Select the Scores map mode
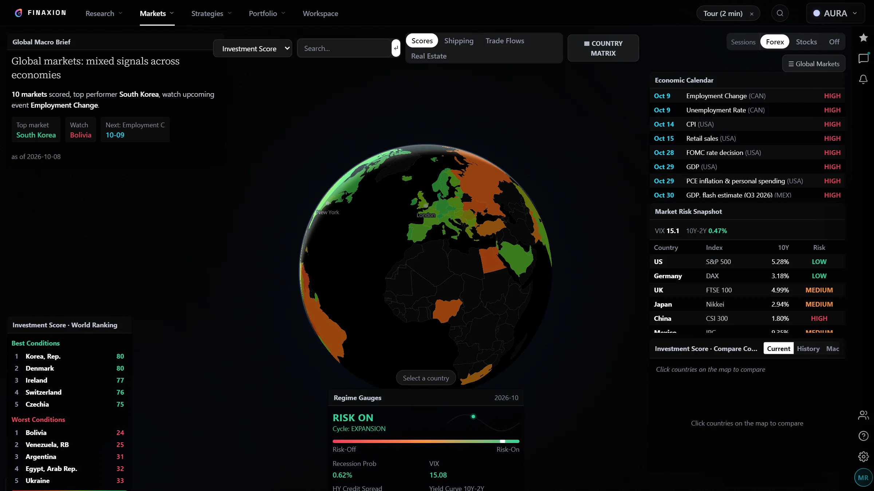 [422, 41]
